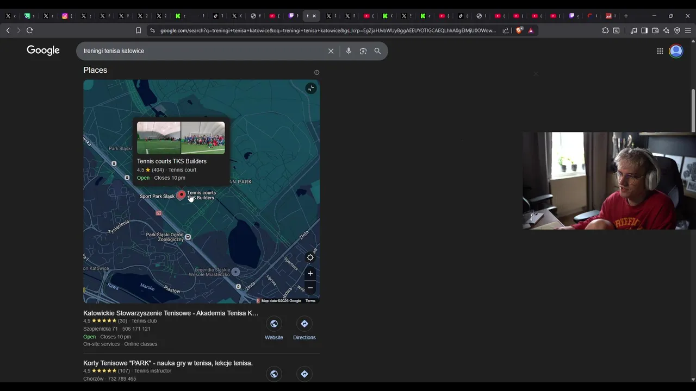The image size is (696, 391).
Task: Open the info icon next to Places
Action: tap(316, 72)
